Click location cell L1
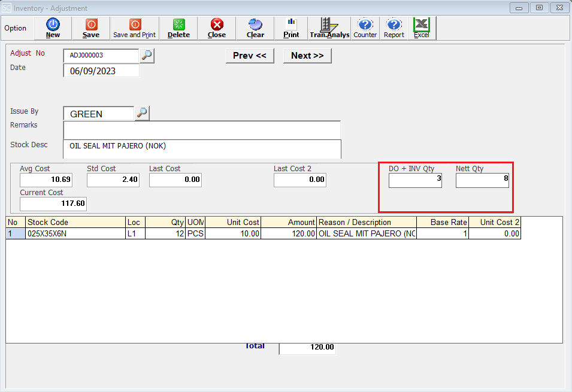Viewport: 572px width, 392px height. [x=135, y=234]
